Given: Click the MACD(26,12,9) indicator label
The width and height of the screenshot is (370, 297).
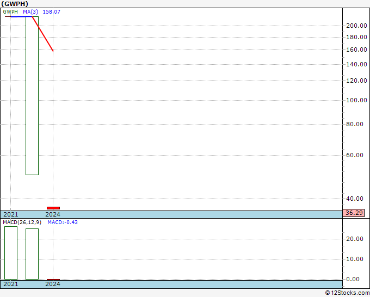Looking at the screenshot, I should [x=22, y=222].
